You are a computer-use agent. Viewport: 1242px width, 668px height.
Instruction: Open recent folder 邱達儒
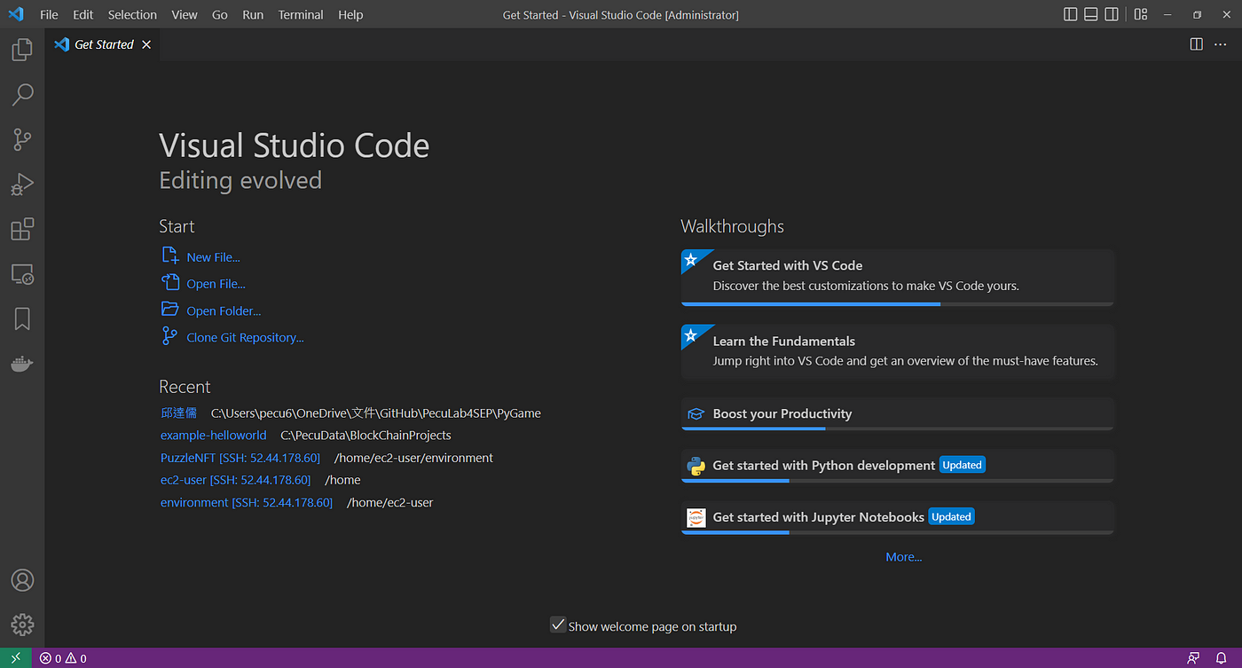(178, 413)
